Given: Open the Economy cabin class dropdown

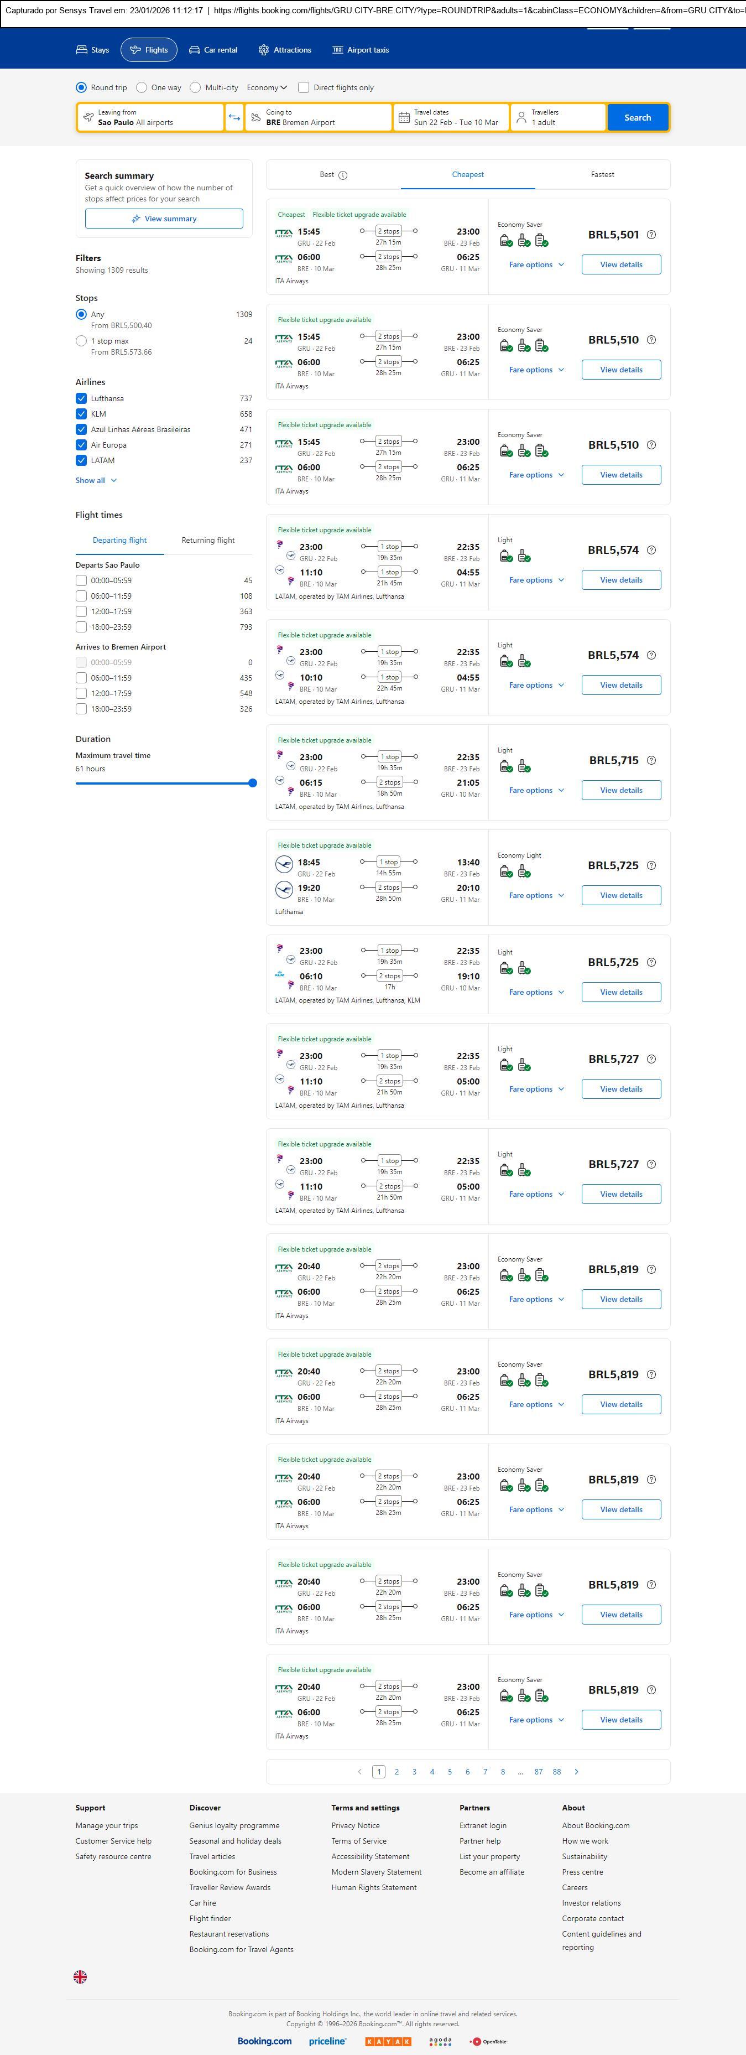Looking at the screenshot, I should click(x=266, y=88).
